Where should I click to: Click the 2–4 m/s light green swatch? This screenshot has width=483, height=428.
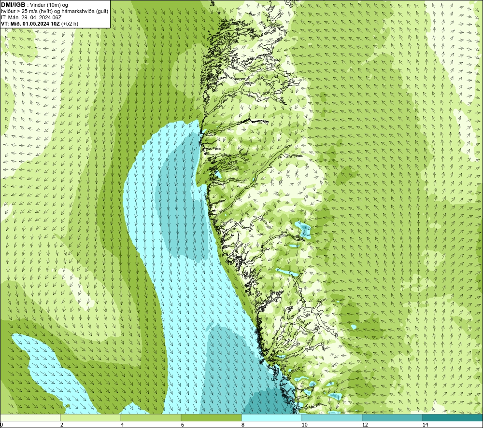pyautogui.click(x=91, y=417)
